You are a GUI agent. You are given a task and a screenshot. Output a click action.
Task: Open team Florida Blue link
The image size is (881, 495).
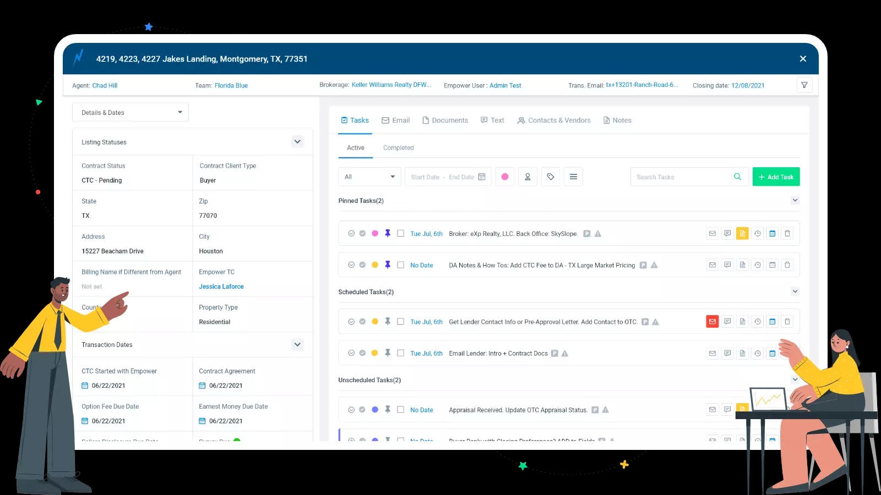pyautogui.click(x=231, y=85)
